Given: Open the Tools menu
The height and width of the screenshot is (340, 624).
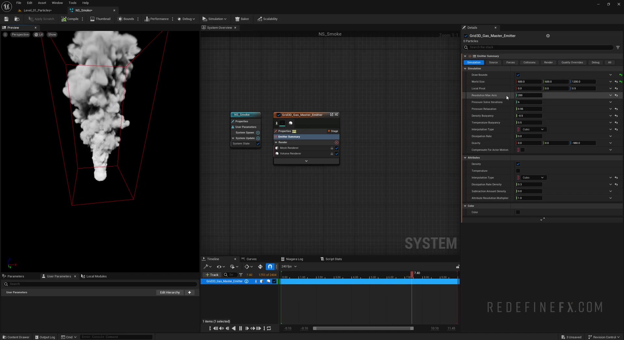Looking at the screenshot, I should 72,3.
